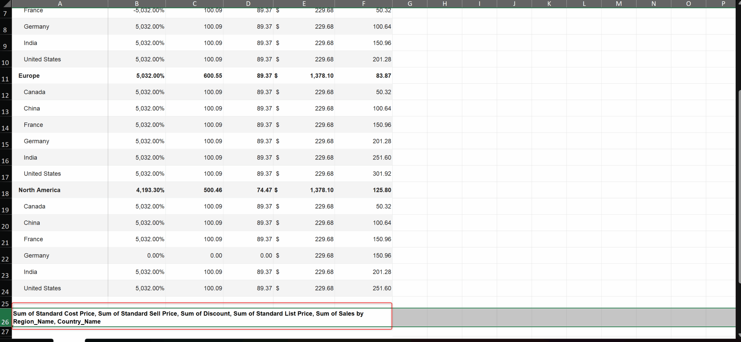Click the Europe 600.55 value cell
Screen dimensions: 741x342
212,76
